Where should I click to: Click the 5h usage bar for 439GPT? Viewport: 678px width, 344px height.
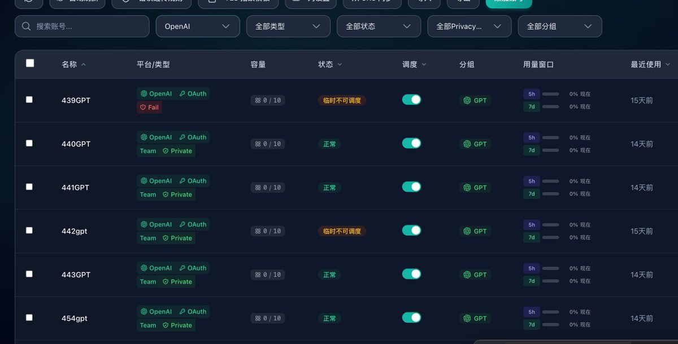pos(550,94)
